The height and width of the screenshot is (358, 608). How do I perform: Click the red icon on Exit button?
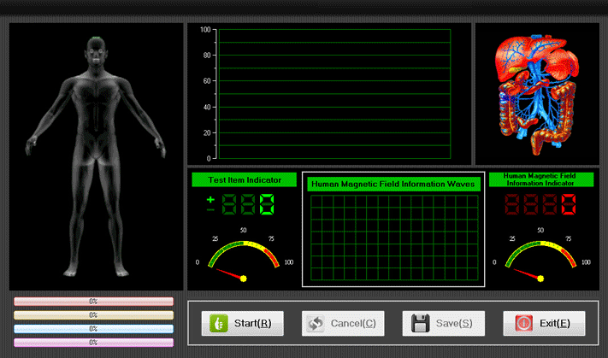click(524, 323)
